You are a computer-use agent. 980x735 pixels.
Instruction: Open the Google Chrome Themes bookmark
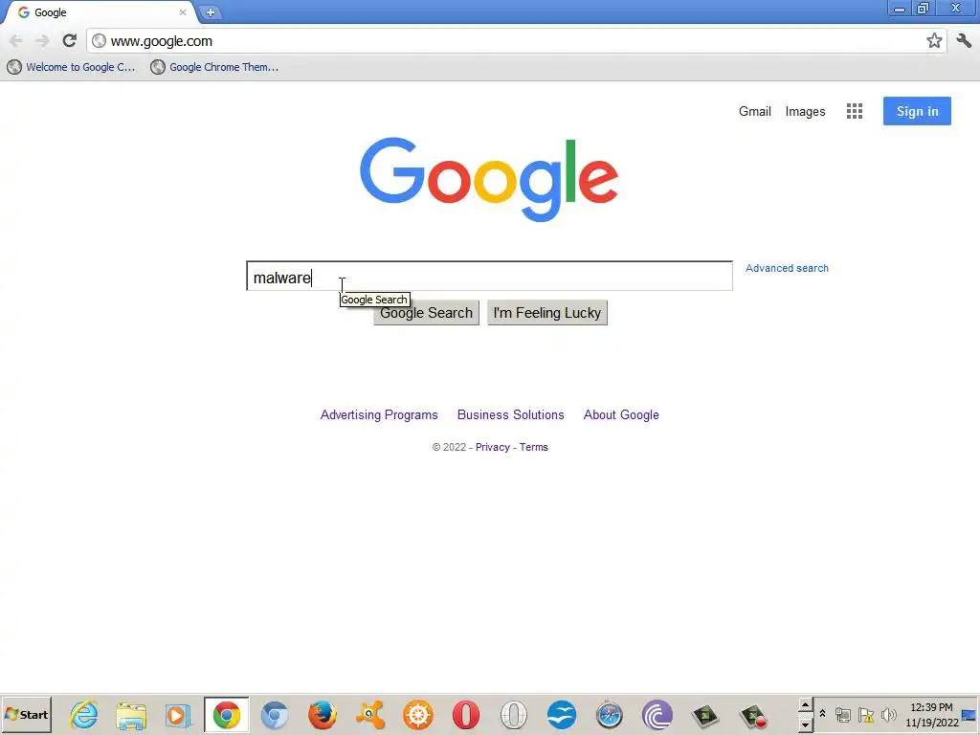pyautogui.click(x=215, y=67)
